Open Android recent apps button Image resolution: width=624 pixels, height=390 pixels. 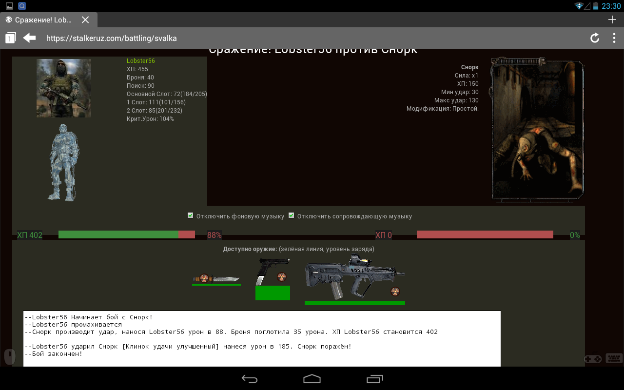(374, 379)
